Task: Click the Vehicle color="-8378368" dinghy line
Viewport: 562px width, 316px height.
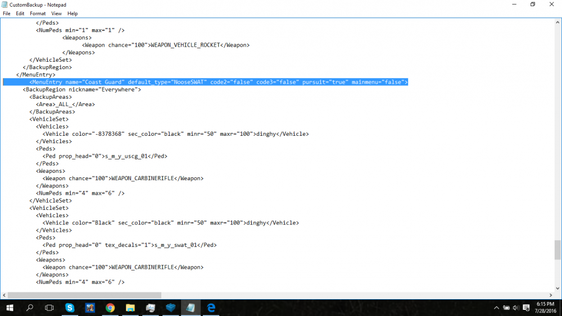Action: tap(175, 134)
